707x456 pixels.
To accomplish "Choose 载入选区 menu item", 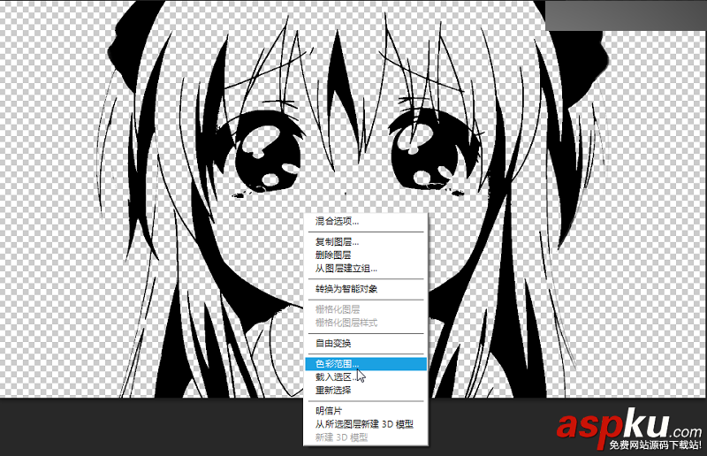I will 365,377.
